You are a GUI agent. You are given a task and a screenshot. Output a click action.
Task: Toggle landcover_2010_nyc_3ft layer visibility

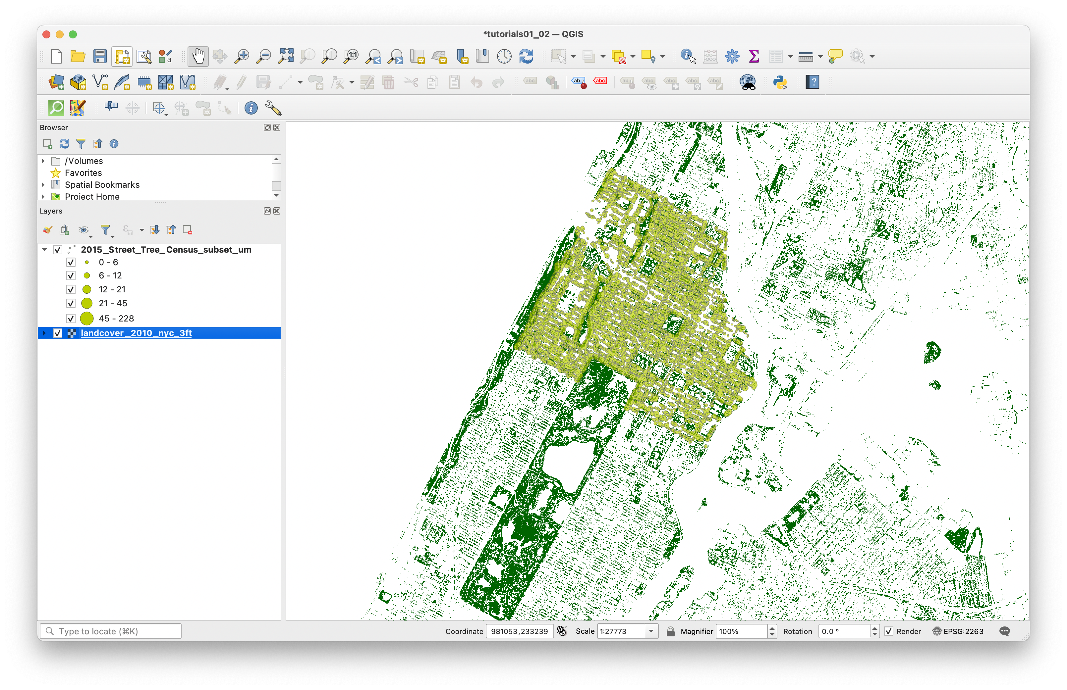click(x=57, y=333)
